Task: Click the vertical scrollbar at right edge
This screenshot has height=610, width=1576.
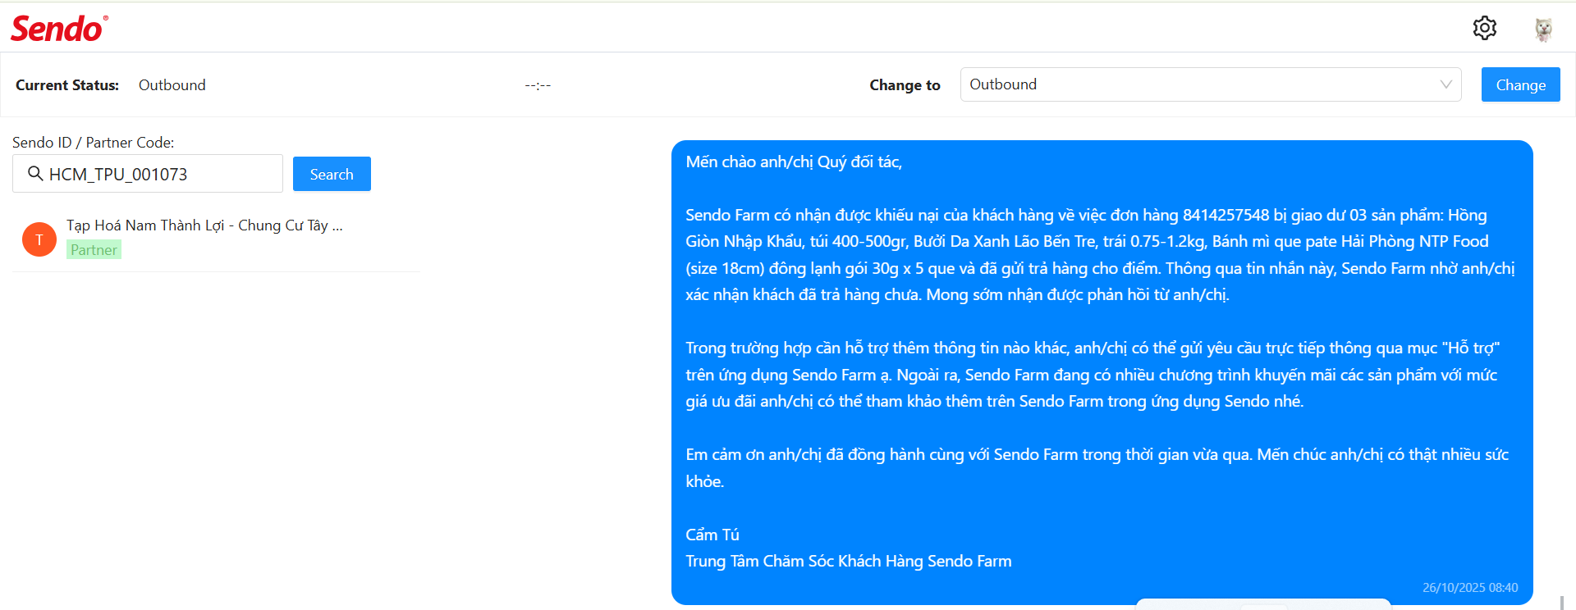Action: point(1561,603)
